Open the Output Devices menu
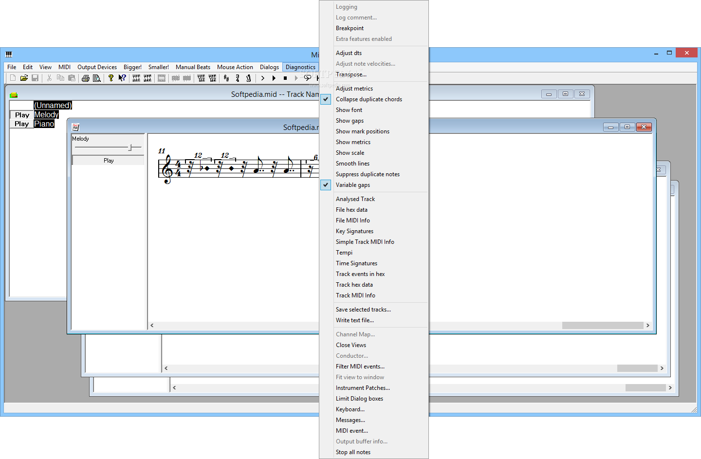This screenshot has height=459, width=701. (97, 67)
